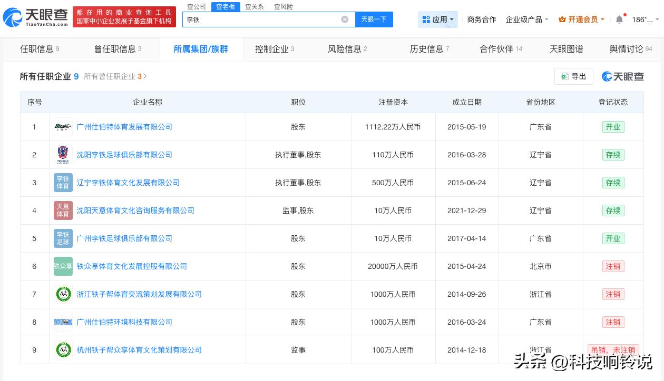The height and width of the screenshot is (381, 664).
Task: Click the 天眼一下 search button
Action: pos(374,19)
